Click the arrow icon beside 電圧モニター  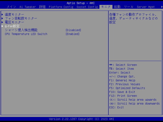tap(2, 22)
